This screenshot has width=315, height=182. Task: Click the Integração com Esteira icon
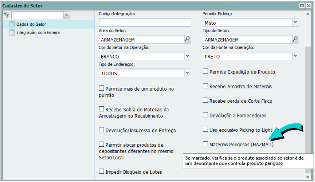(x=12, y=33)
